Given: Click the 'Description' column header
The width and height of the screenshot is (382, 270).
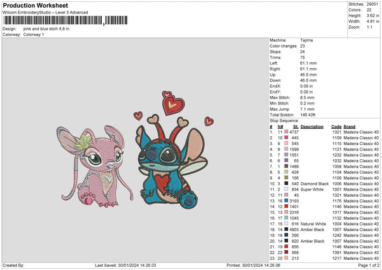Looking at the screenshot, I should tap(312, 127).
